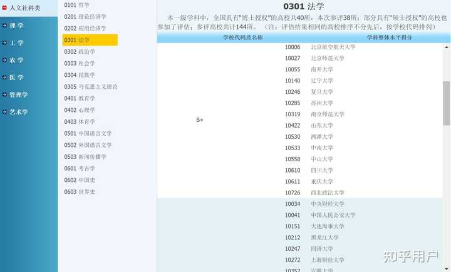The image size is (451, 272).
Task: Select the row 10212 黑龙江大学
Action: (x=312, y=237)
